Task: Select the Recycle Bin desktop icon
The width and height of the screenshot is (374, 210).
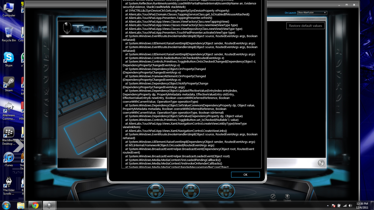Action: pos(9,35)
